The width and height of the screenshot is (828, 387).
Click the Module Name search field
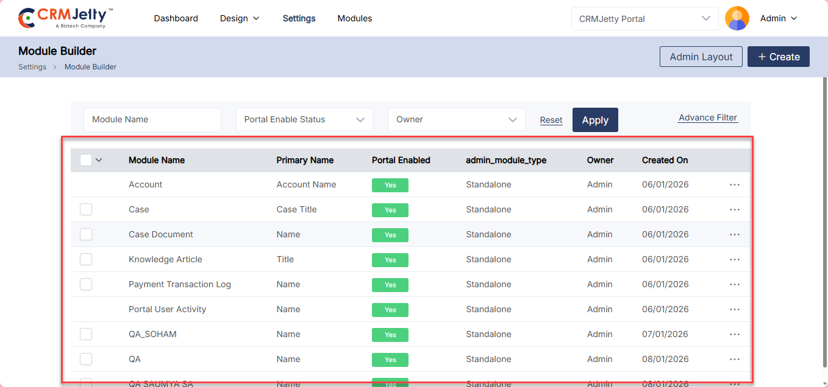(152, 120)
